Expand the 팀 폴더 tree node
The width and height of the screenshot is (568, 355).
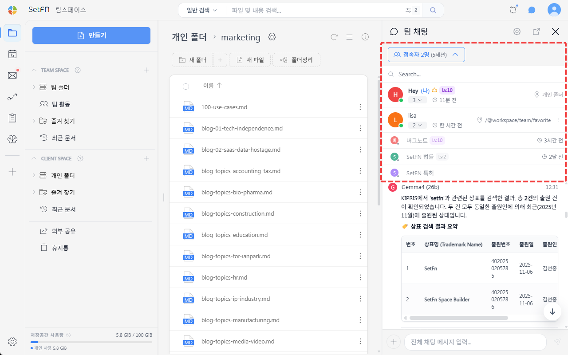pyautogui.click(x=34, y=87)
